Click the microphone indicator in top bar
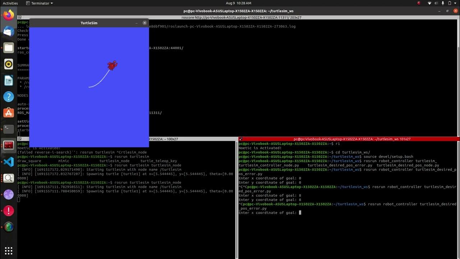460x259 pixels. pos(442,3)
